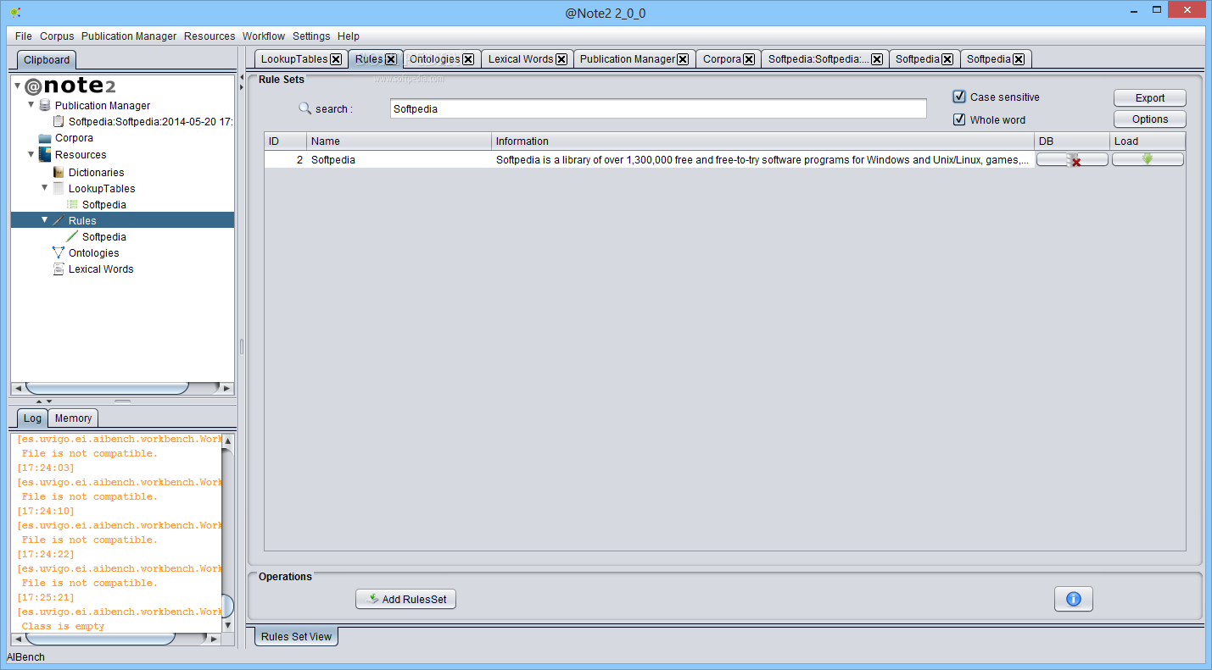Select Ontologies in the resources tree

[93, 252]
